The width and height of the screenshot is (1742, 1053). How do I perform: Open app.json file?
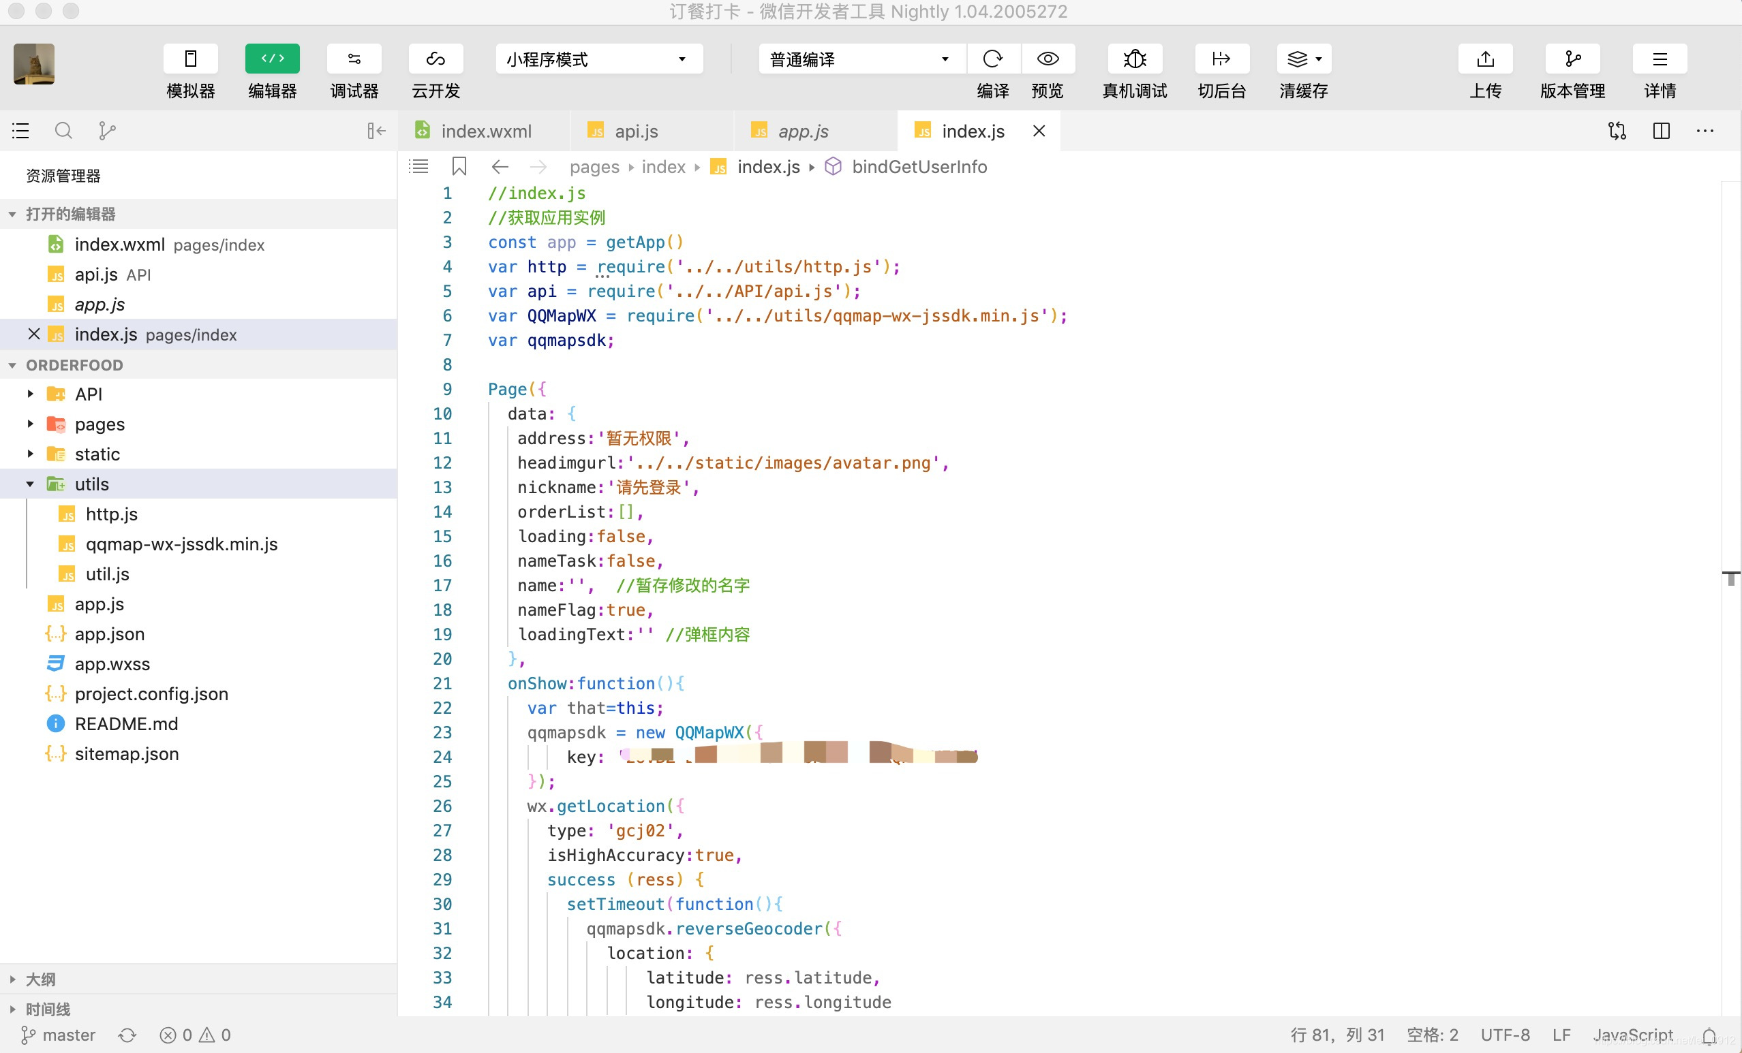pyautogui.click(x=198, y=634)
